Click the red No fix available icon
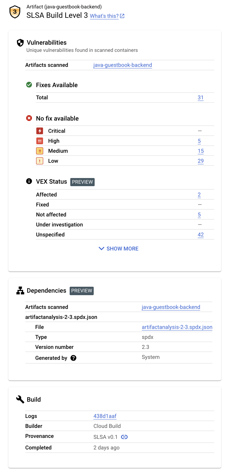233x471 pixels. [29, 118]
